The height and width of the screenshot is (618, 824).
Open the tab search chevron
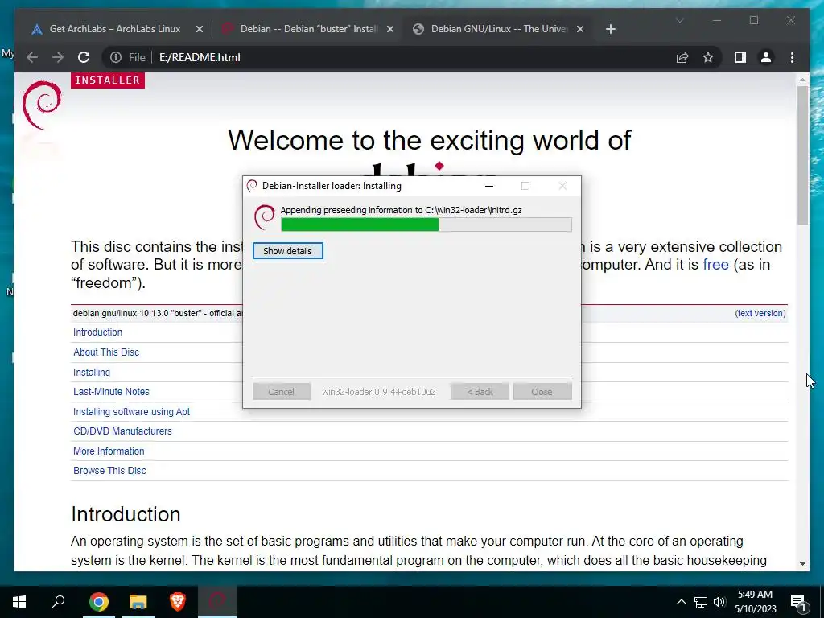coord(679,20)
